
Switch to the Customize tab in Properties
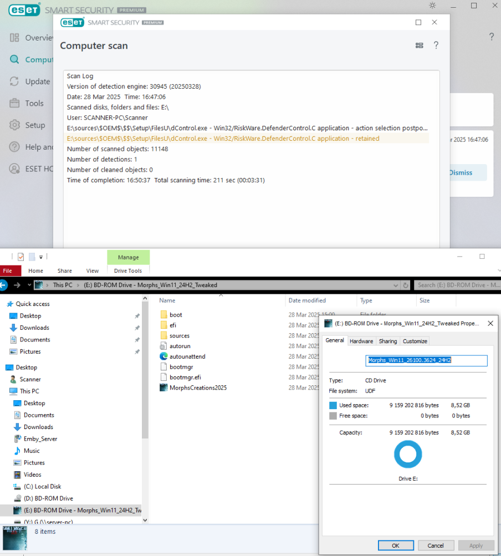415,341
